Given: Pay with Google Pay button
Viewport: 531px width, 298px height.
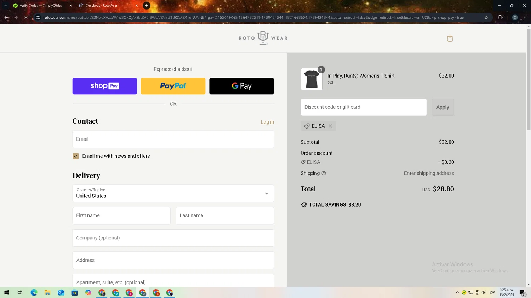Looking at the screenshot, I should [241, 86].
